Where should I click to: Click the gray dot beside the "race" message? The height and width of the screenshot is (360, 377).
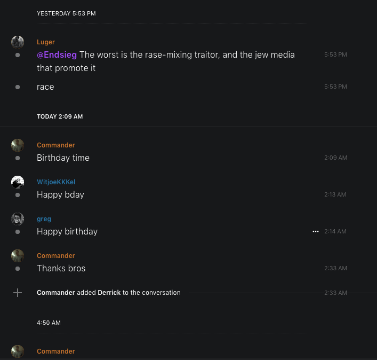[18, 87]
